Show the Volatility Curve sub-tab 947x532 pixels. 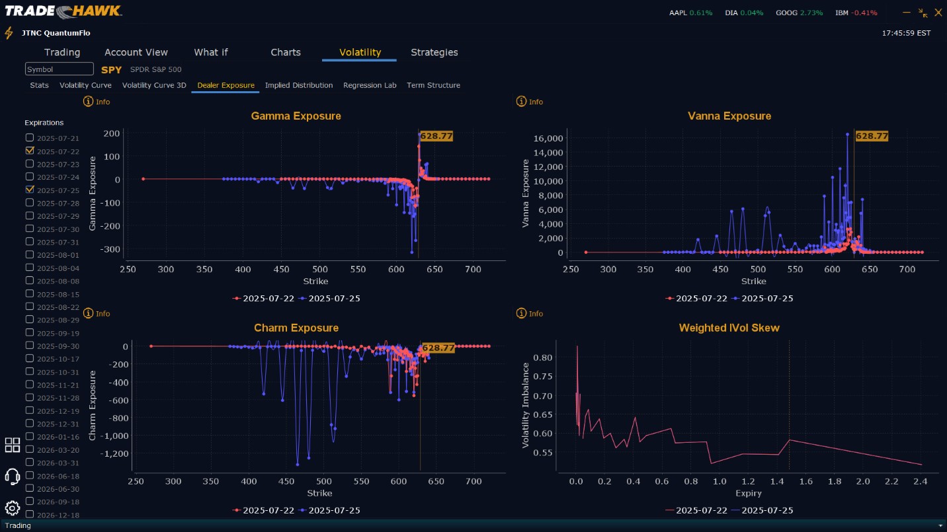[85, 85]
